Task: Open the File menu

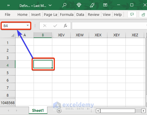Action: point(7,15)
